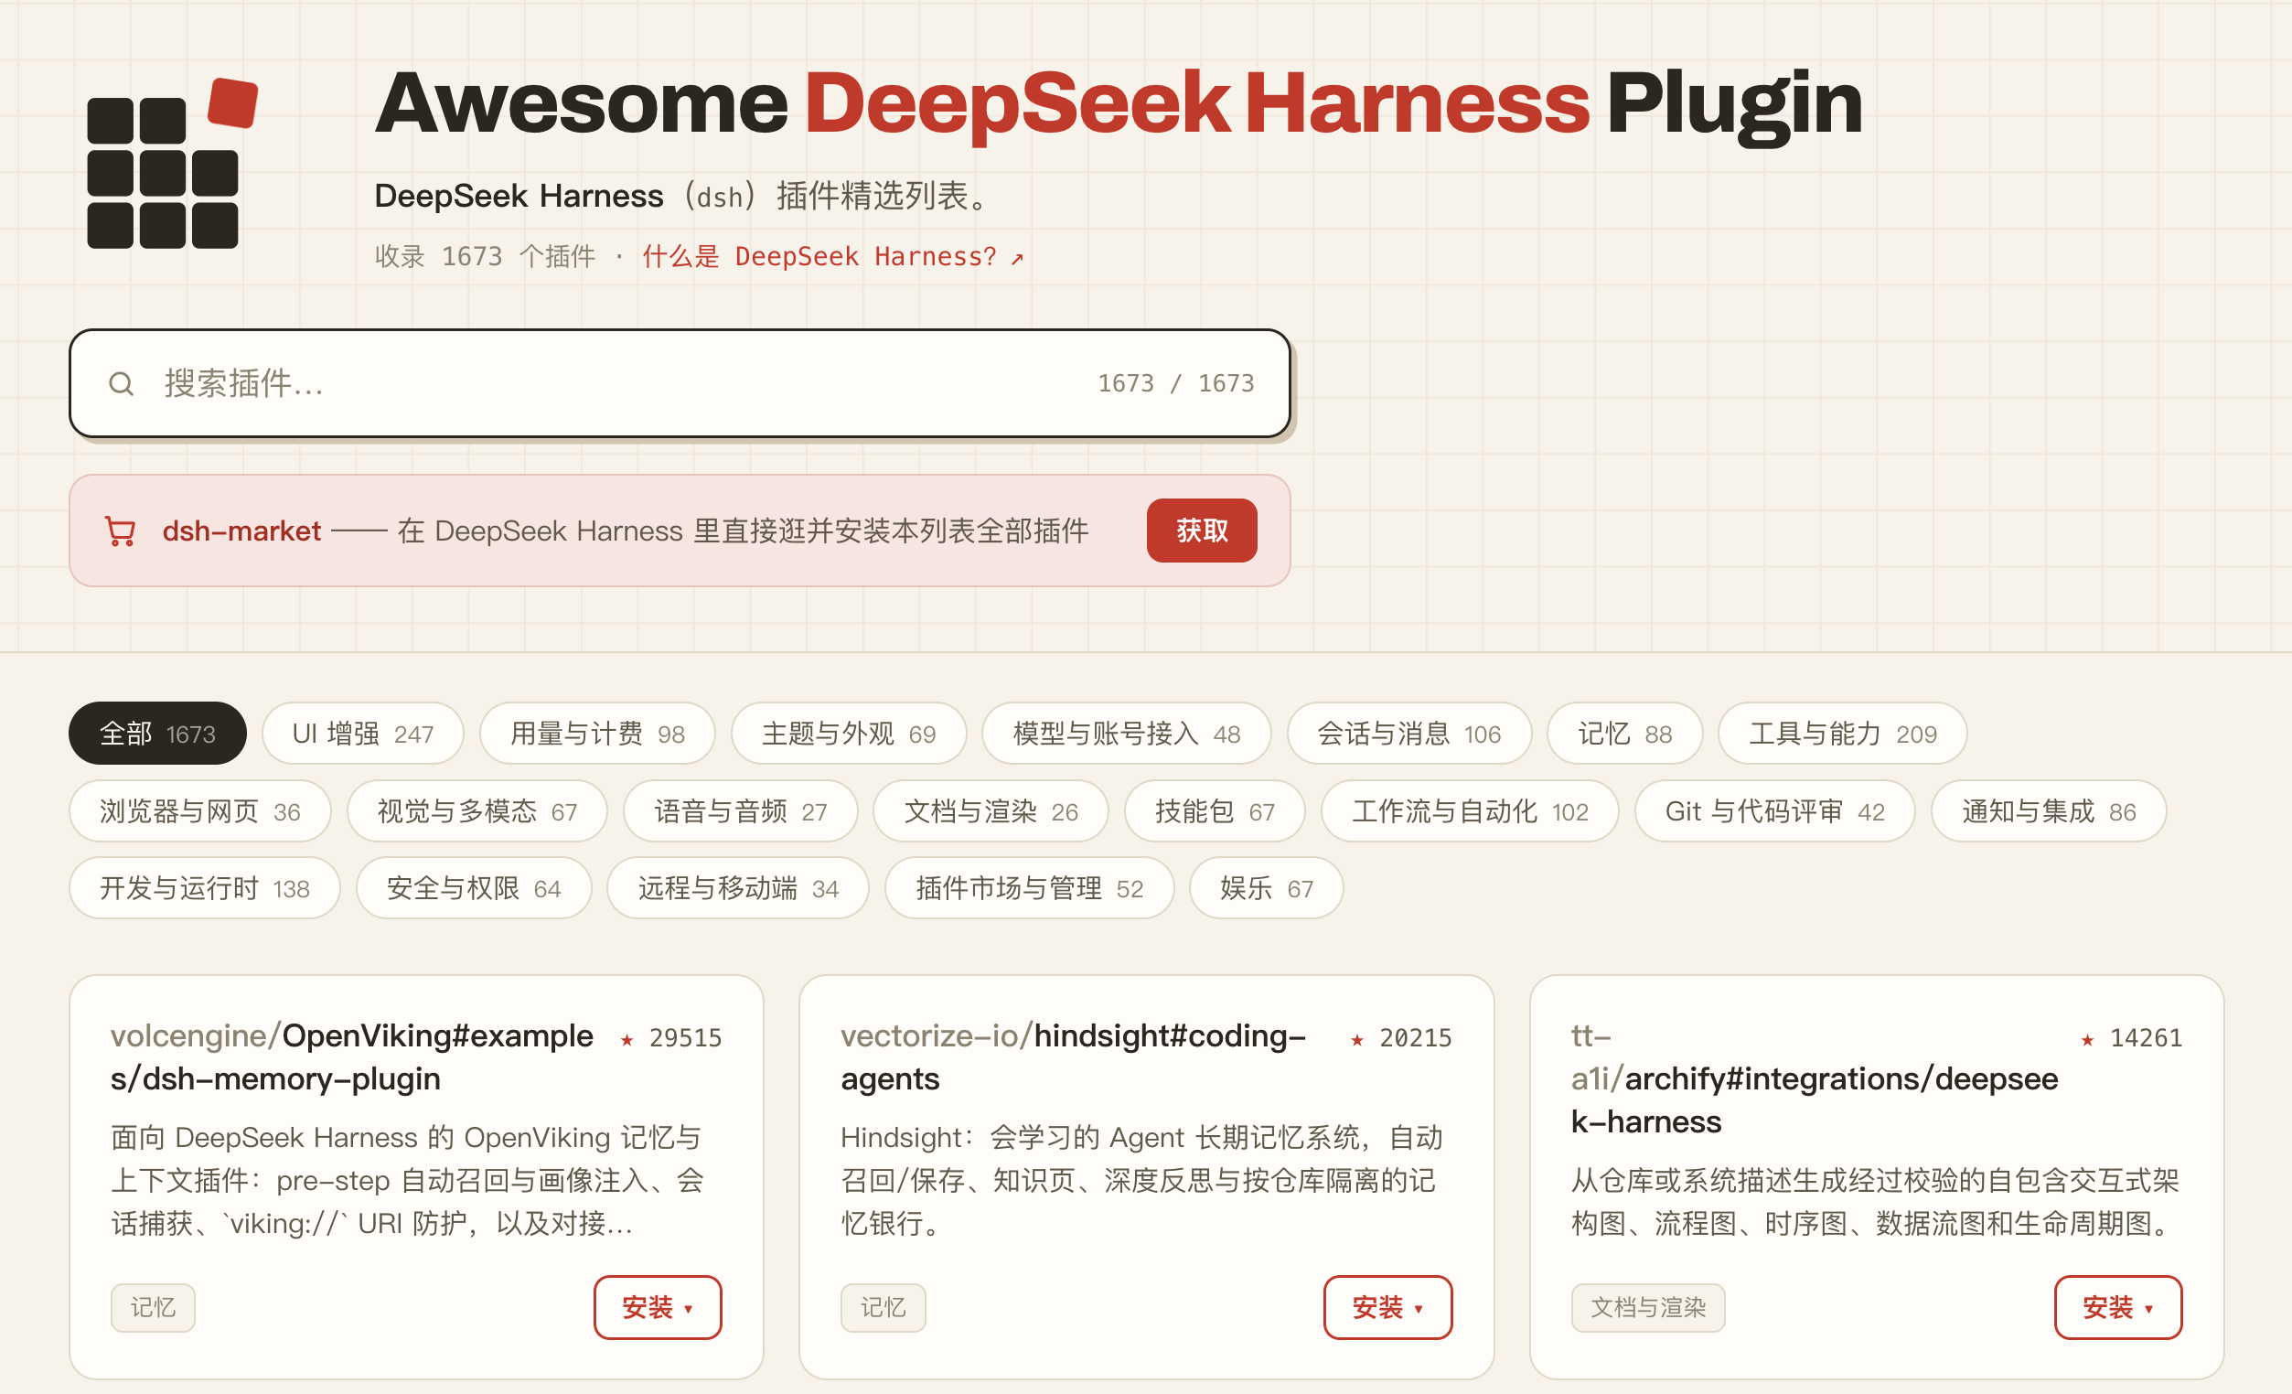Expand 安装 dropdown on OpenViking card

click(x=658, y=1307)
